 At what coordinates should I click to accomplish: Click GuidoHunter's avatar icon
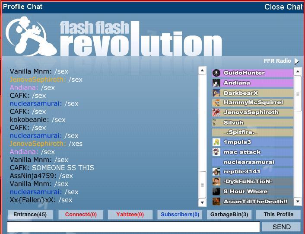click(x=216, y=73)
